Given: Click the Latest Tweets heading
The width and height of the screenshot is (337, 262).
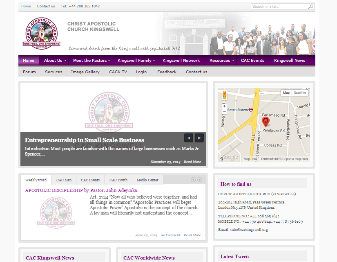Looking at the screenshot, I should tap(235, 257).
